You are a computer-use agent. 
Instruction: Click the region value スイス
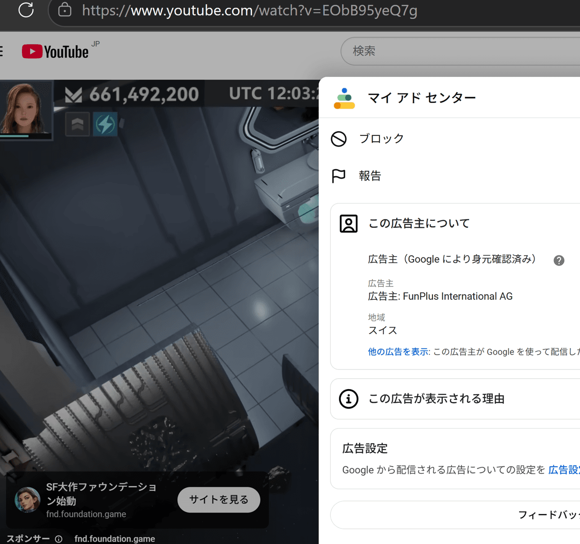382,330
